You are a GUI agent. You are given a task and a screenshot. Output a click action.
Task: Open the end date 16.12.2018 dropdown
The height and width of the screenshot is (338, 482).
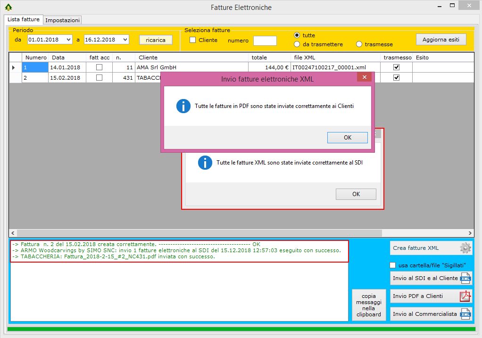click(125, 40)
